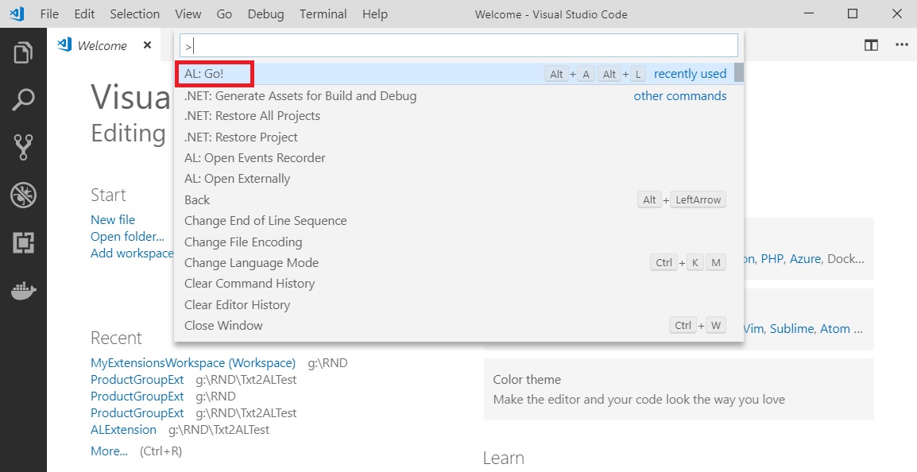Choose Change Language Mode command
The width and height of the screenshot is (917, 472).
[251, 262]
